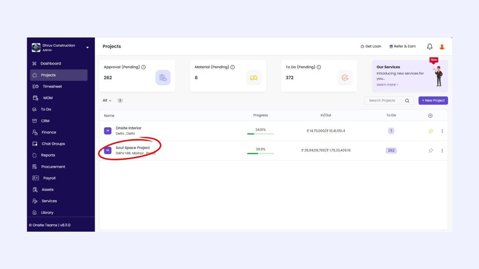Click info icon next to Approval (Pending)

pos(143,67)
